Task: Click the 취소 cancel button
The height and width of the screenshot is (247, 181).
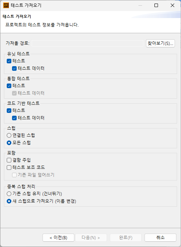Action: (x=160, y=238)
